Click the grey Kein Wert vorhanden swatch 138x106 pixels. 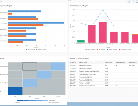tap(52, 101)
